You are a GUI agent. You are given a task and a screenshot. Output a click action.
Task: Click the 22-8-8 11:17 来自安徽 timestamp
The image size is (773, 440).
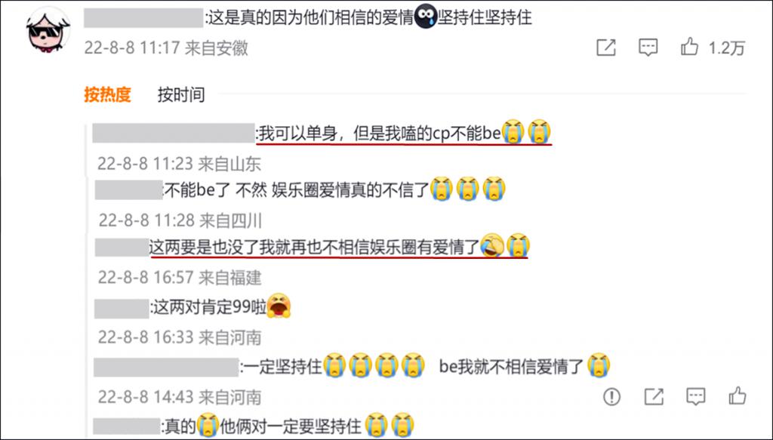pyautogui.click(x=166, y=48)
